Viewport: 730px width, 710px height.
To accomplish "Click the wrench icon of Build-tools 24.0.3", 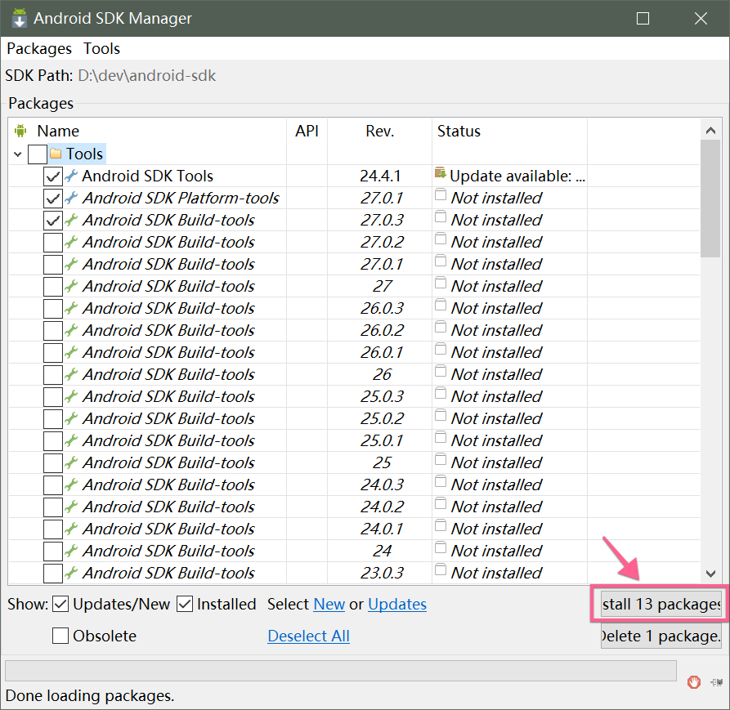I will click(x=71, y=484).
